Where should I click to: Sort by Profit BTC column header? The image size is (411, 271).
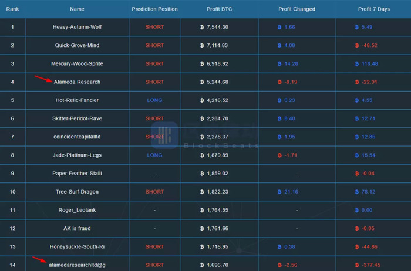click(x=219, y=9)
